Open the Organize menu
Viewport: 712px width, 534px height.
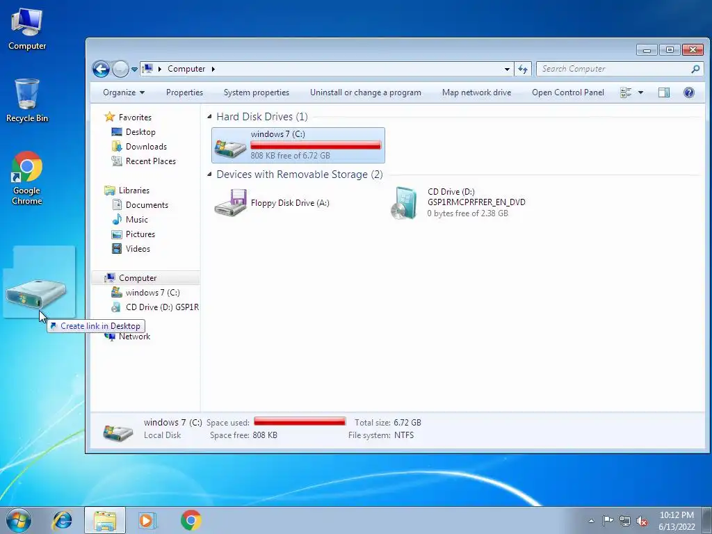[124, 92]
